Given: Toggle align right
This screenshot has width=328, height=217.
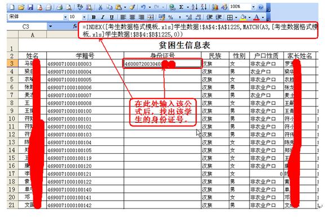Looking at the screenshot, I should 141,17.
